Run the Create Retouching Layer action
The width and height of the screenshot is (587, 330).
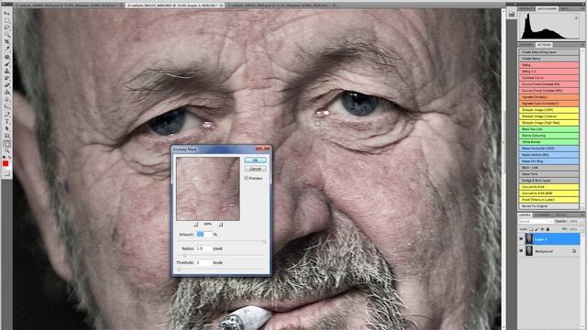pos(548,52)
